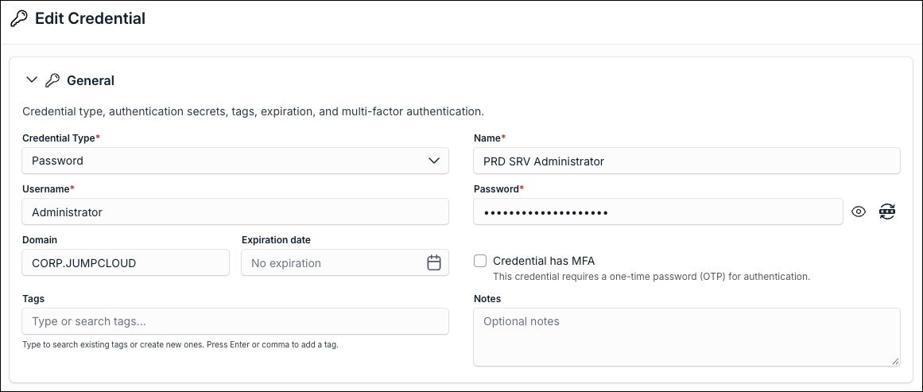Viewport: 923px width, 392px height.
Task: Click the Name input field
Action: tap(687, 161)
